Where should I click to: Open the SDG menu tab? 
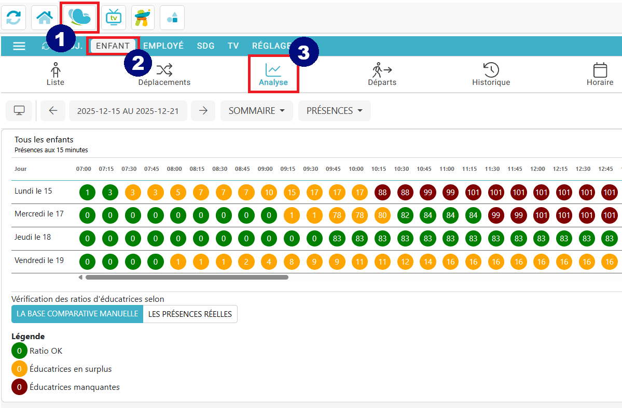pos(205,46)
